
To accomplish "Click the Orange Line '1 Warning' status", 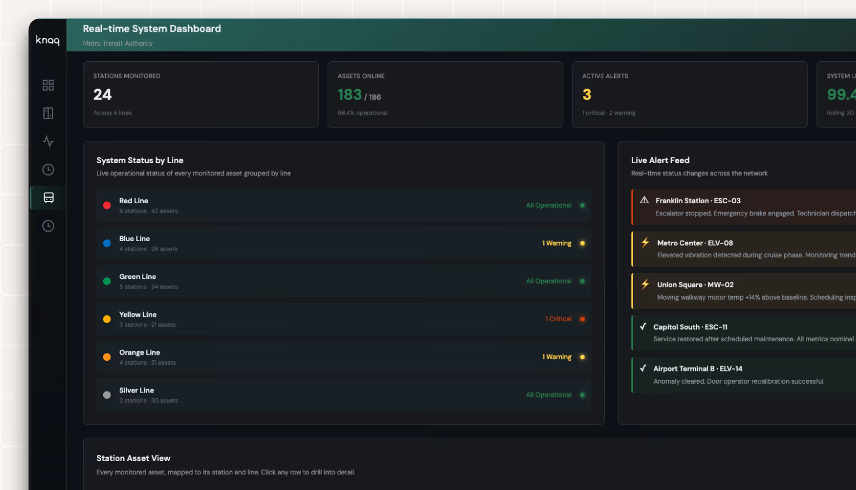I will tap(557, 357).
